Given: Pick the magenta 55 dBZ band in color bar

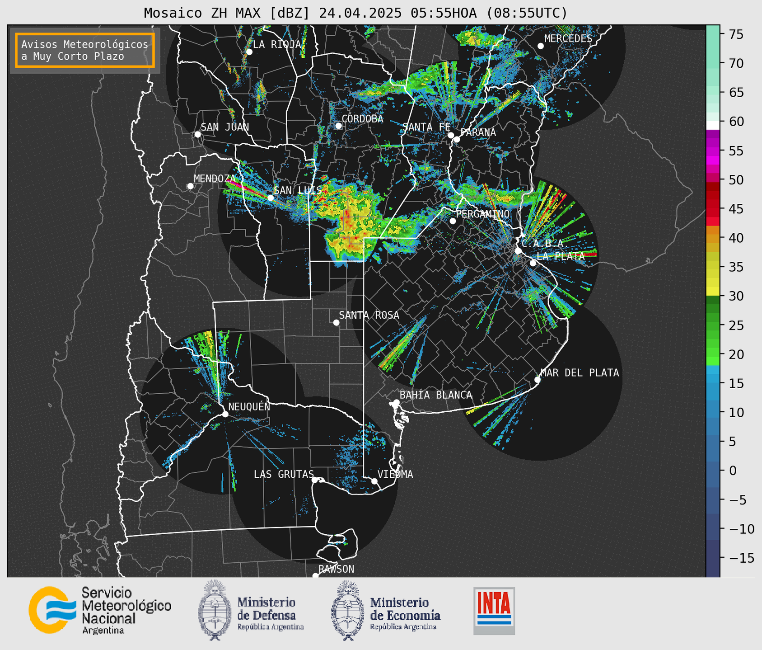Looking at the screenshot, I should [713, 151].
